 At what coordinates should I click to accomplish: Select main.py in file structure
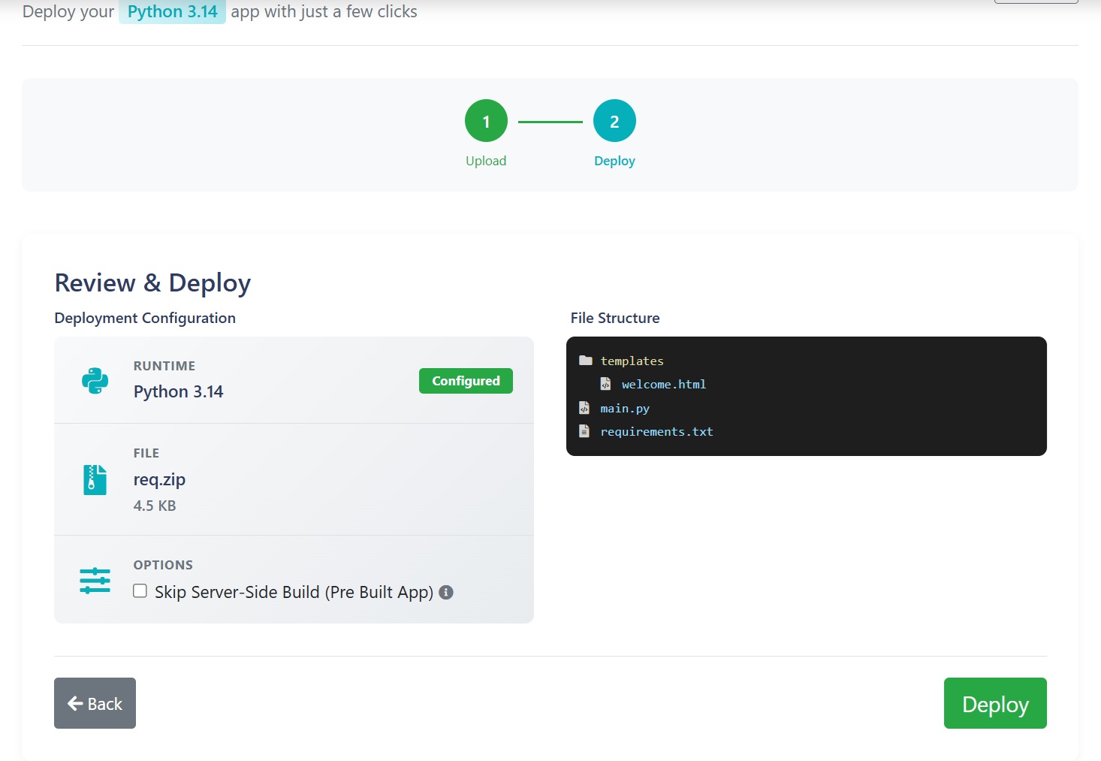tap(625, 409)
